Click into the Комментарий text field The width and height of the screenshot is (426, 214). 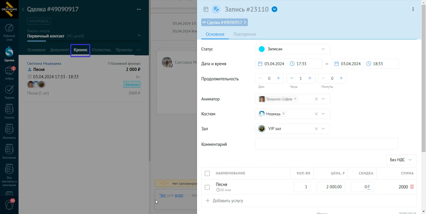326,144
